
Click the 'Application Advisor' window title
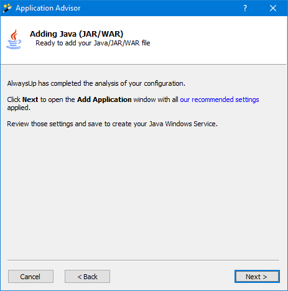[x=48, y=8]
